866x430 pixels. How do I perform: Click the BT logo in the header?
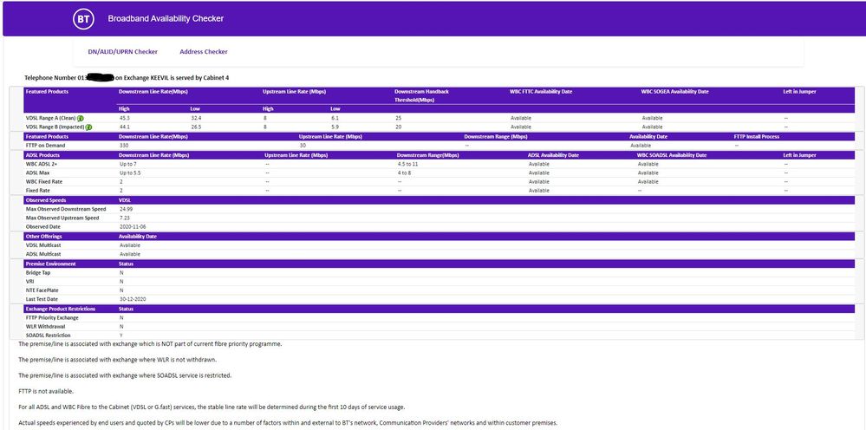point(82,18)
